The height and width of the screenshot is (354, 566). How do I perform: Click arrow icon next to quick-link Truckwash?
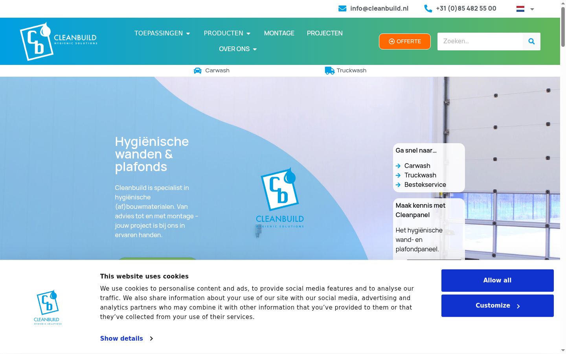[398, 175]
